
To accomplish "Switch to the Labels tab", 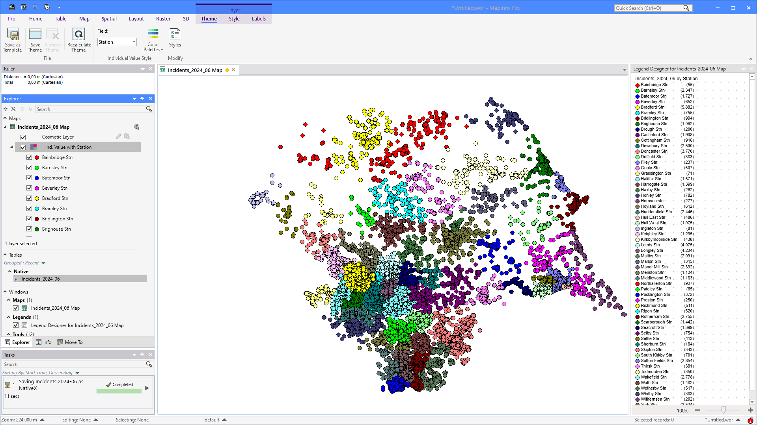I will [259, 19].
